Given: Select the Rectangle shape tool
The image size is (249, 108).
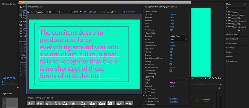Looking at the screenshot, I should 21,29.
